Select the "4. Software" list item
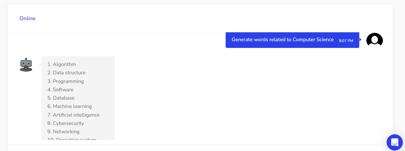The height and width of the screenshot is (151, 405). (61, 90)
